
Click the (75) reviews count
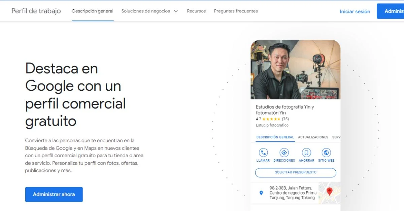[285, 119]
